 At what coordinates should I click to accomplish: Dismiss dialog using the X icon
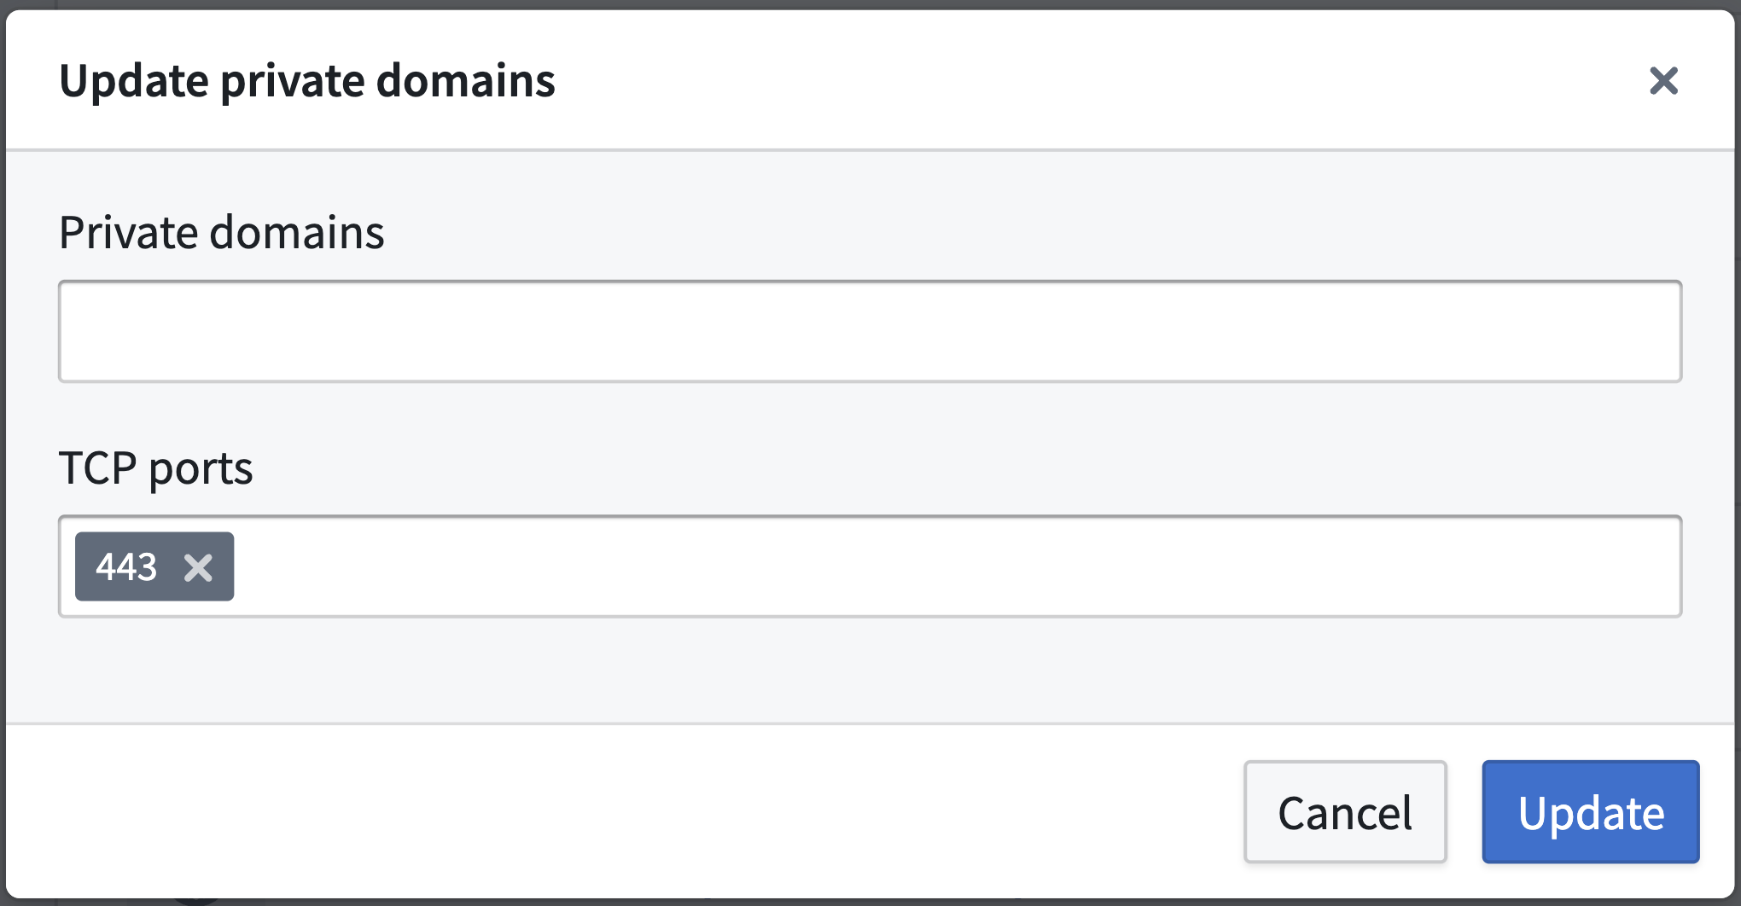click(1663, 81)
